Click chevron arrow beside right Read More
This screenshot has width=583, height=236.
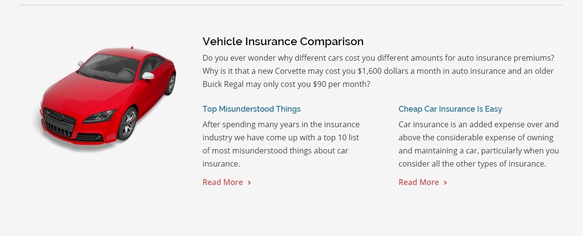pyautogui.click(x=446, y=183)
